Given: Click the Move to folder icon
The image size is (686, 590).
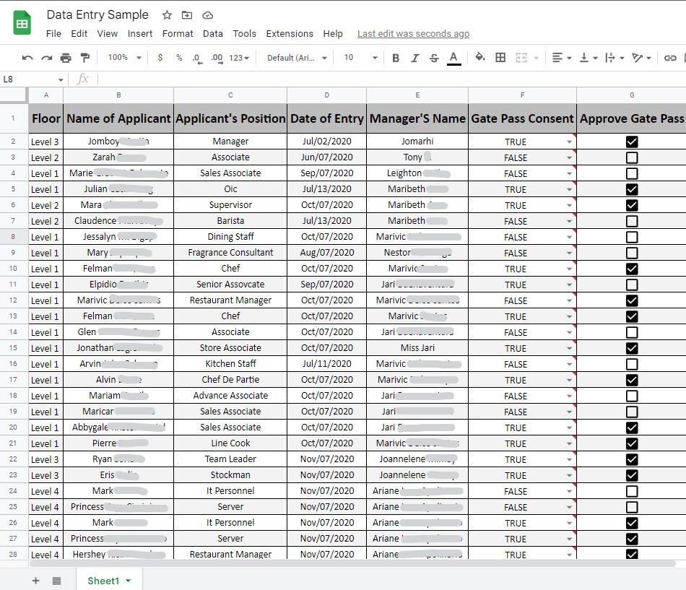Looking at the screenshot, I should point(187,15).
